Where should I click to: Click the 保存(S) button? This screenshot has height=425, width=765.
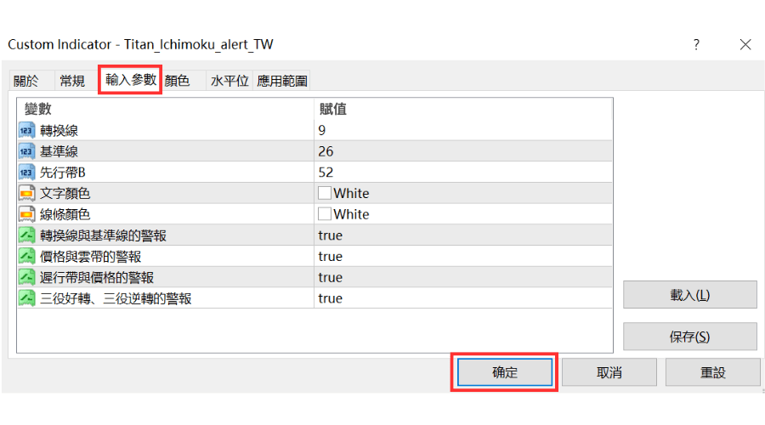pos(689,337)
